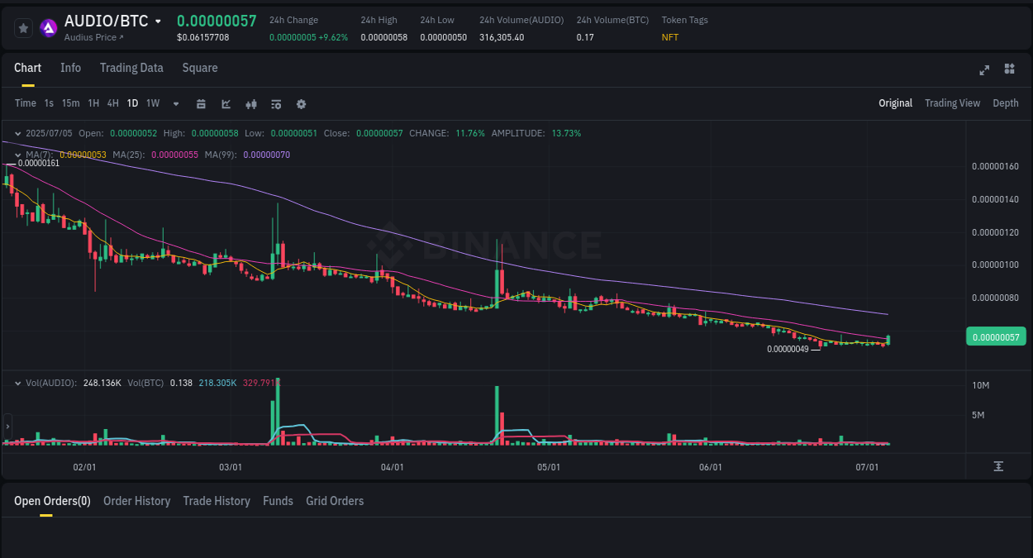Viewport: 1033px width, 558px height.
Task: Switch to the Trading Data tab
Action: [x=131, y=68]
